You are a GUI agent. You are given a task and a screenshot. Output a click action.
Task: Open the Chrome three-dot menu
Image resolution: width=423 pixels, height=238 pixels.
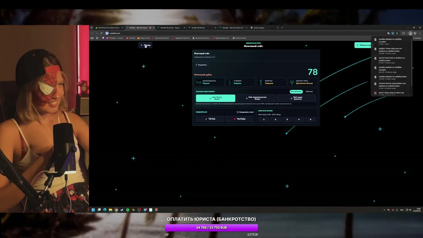(420, 33)
